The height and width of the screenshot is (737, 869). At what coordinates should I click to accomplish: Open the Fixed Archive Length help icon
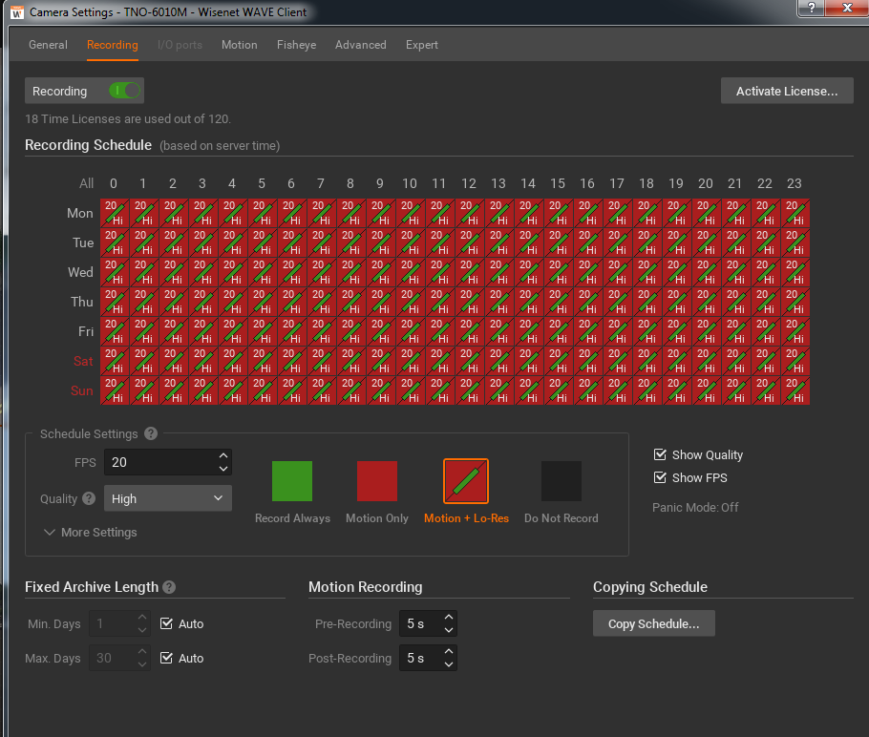click(169, 587)
